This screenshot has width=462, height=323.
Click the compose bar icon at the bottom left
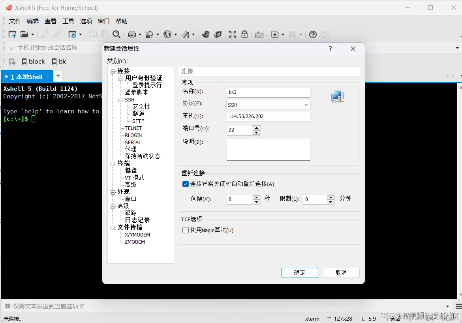pos(8,306)
